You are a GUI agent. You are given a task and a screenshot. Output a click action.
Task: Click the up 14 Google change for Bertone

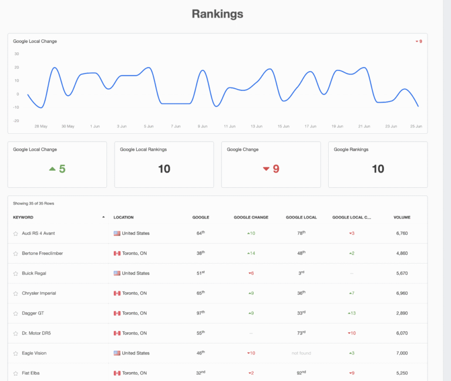coord(251,254)
